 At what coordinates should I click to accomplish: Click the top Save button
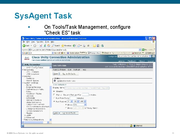56,74
